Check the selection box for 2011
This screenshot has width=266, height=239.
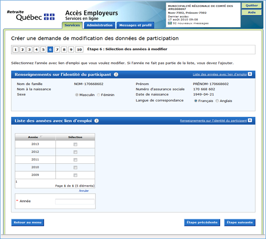[x=75, y=160]
